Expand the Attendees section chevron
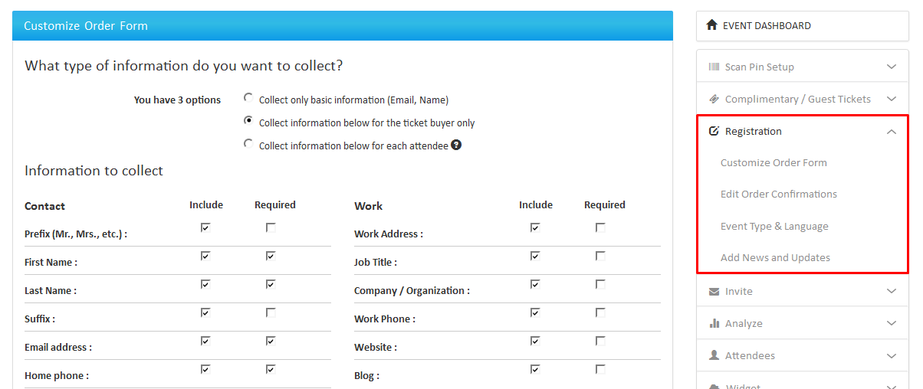 [891, 355]
